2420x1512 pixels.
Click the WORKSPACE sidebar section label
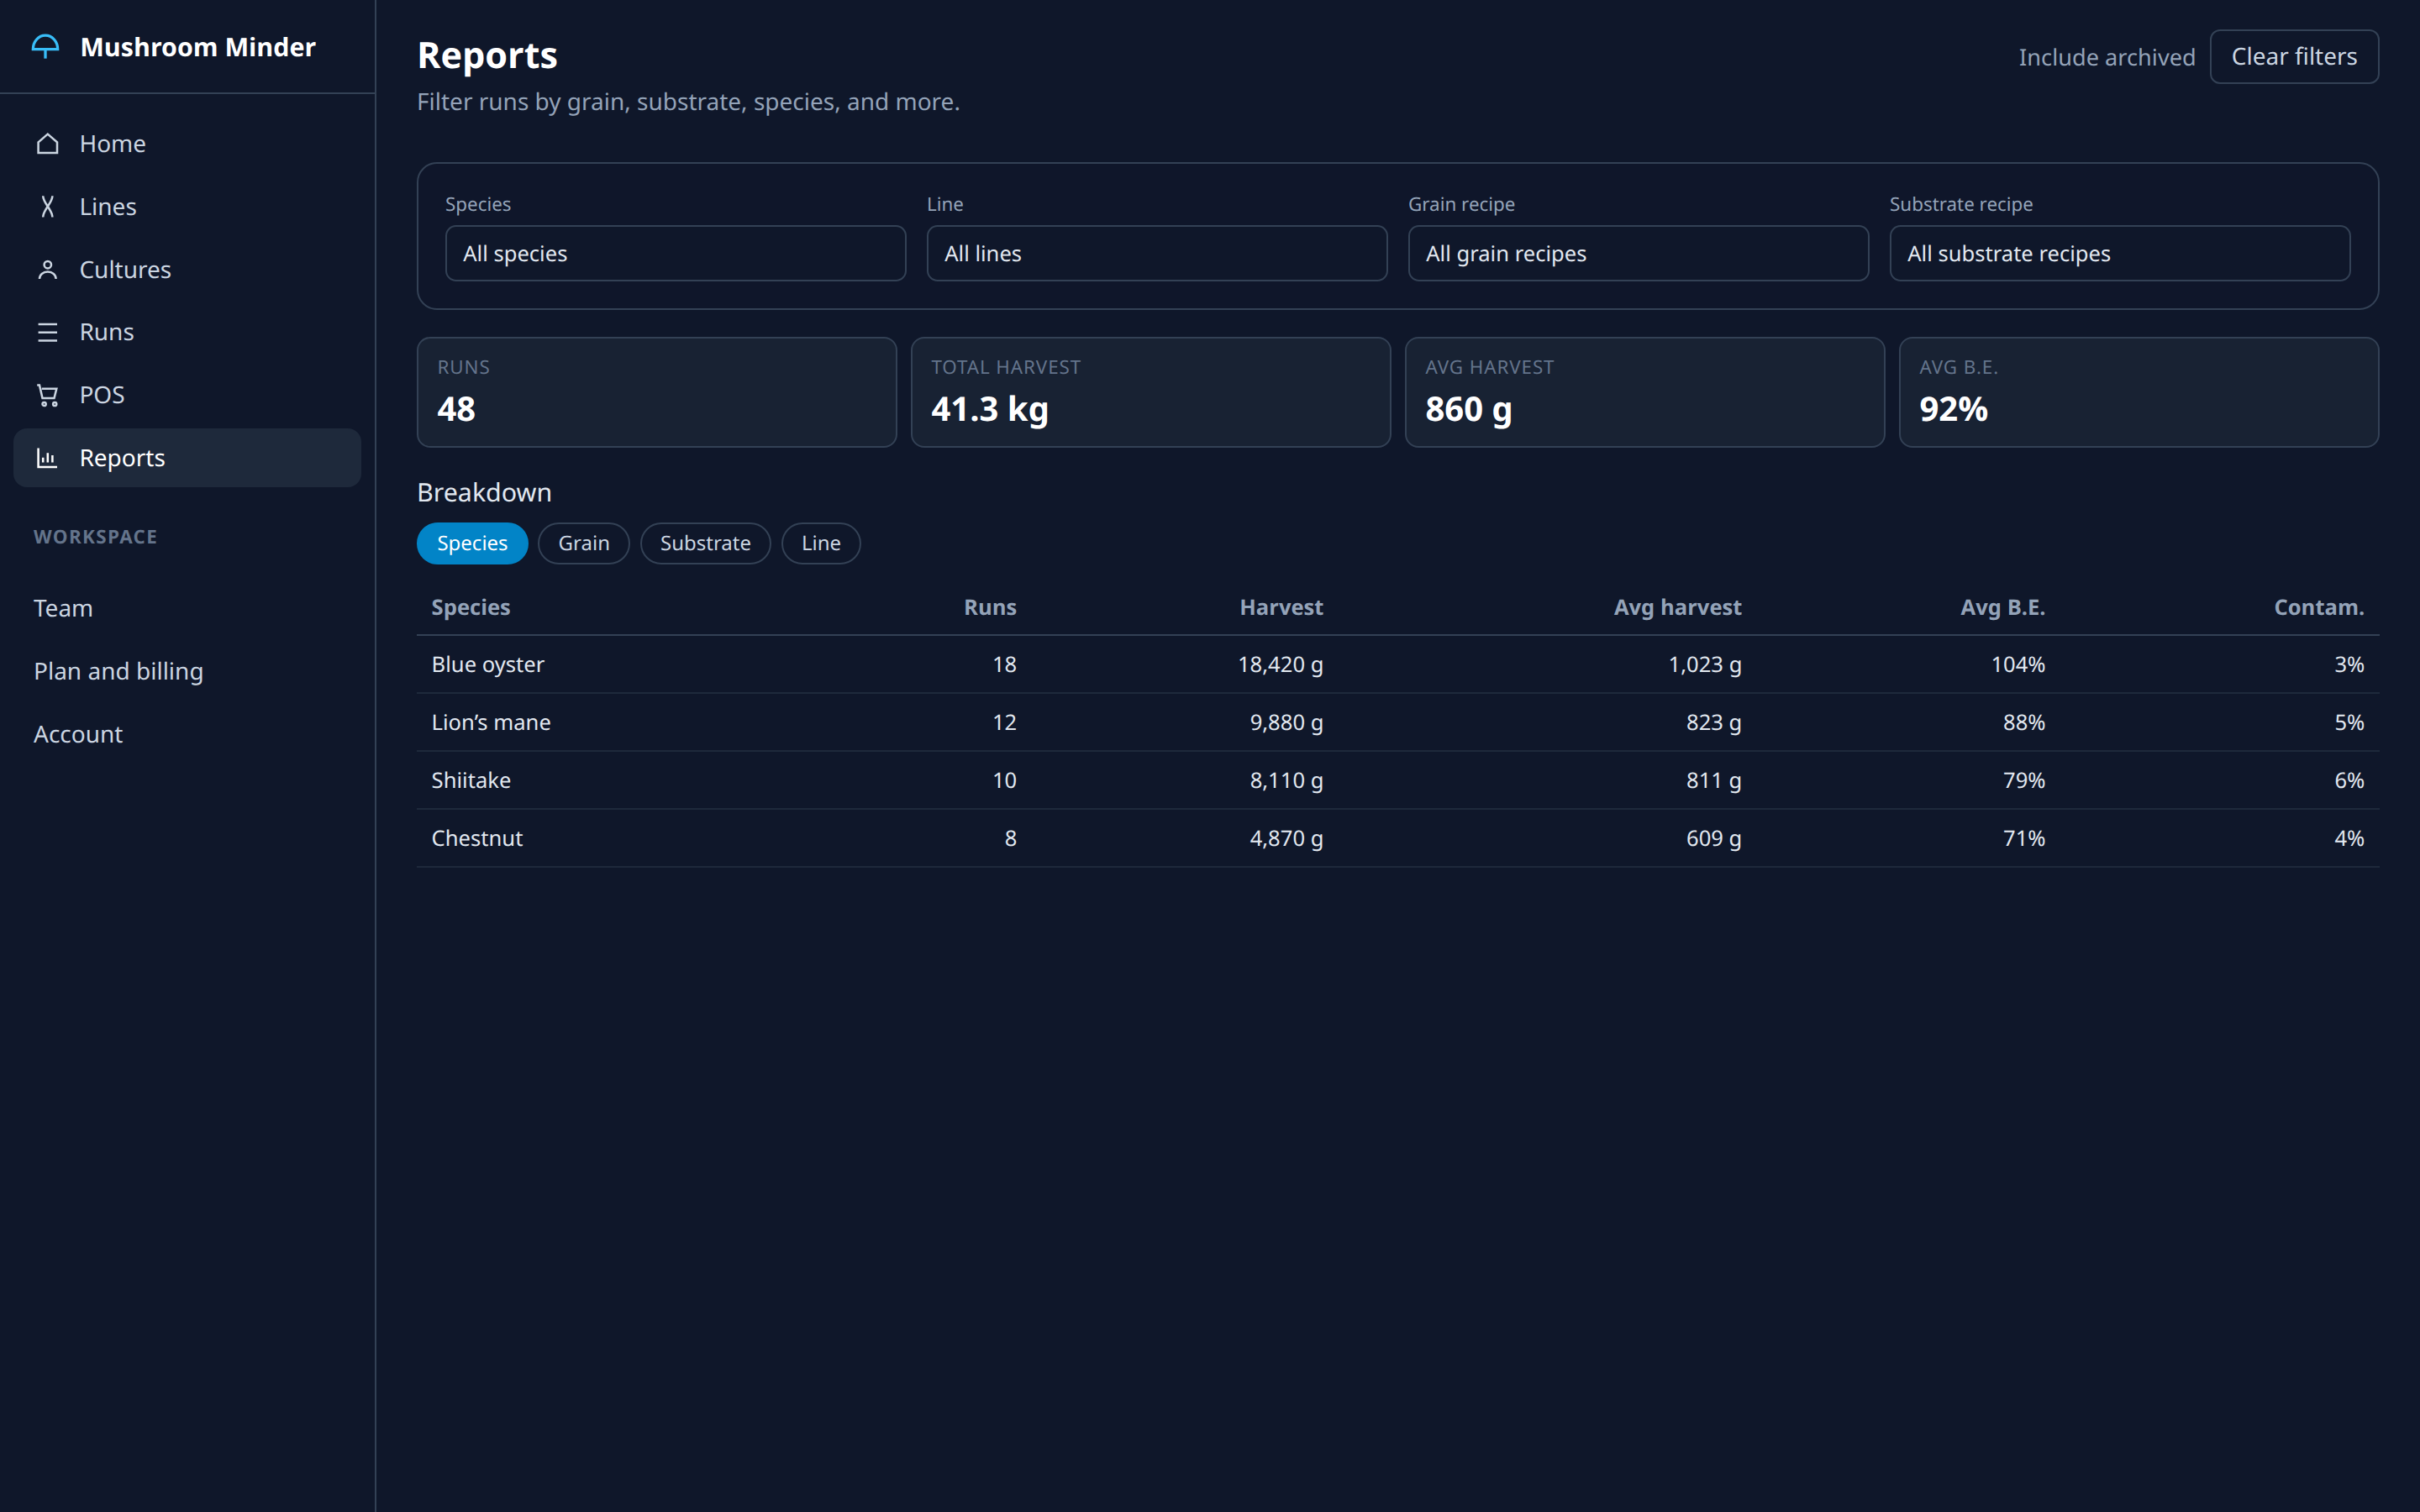pyautogui.click(x=95, y=537)
